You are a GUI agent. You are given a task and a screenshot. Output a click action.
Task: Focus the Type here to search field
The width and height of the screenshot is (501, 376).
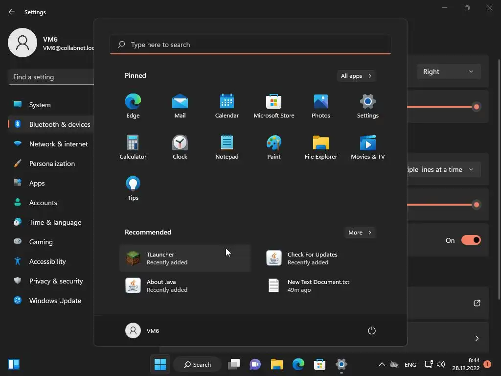(250, 45)
